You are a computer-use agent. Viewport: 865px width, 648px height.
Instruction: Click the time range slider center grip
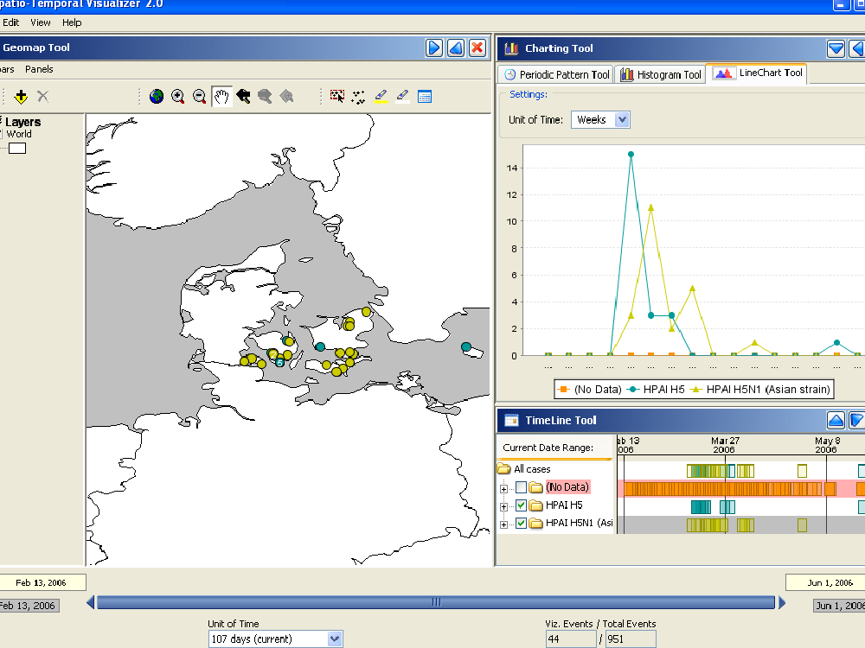click(x=436, y=603)
